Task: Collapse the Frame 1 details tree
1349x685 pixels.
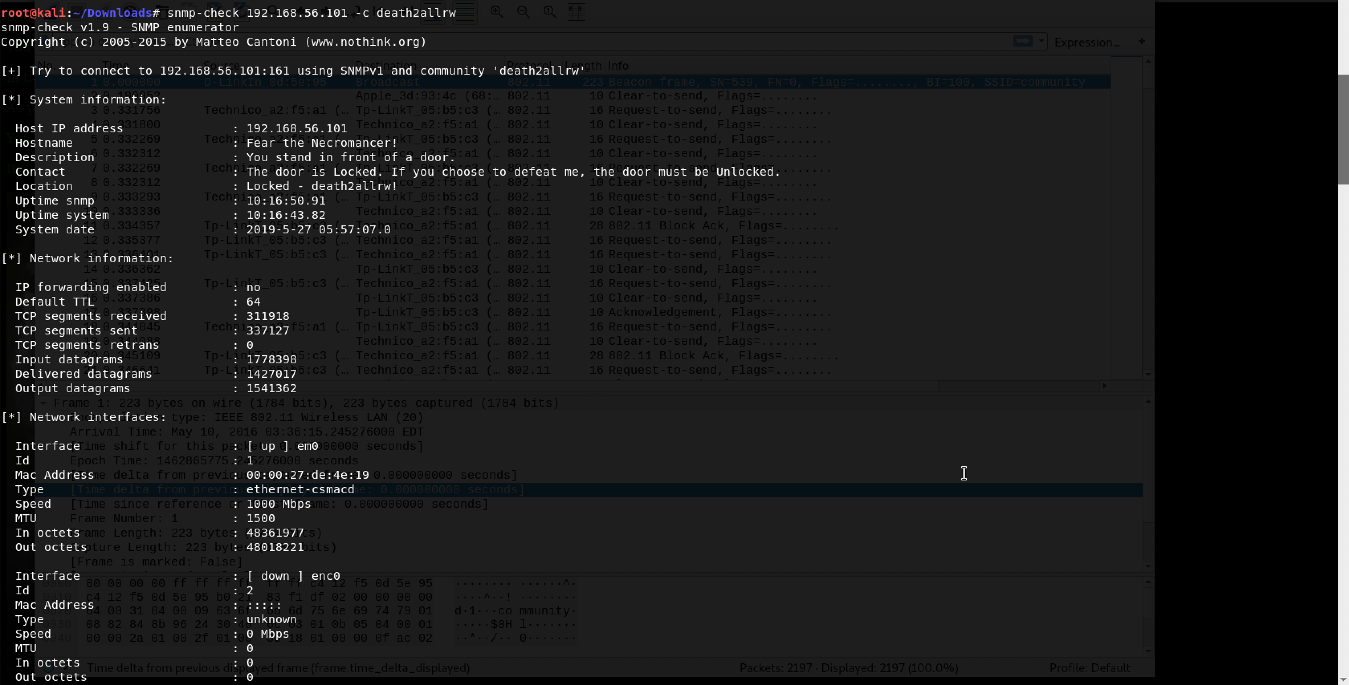Action: [43, 403]
